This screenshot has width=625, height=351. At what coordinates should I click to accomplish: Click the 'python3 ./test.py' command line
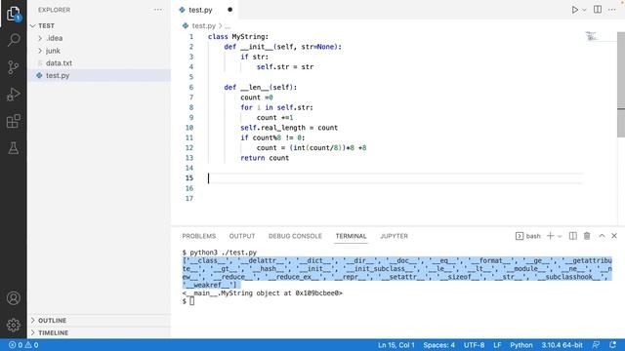pyautogui.click(x=224, y=253)
